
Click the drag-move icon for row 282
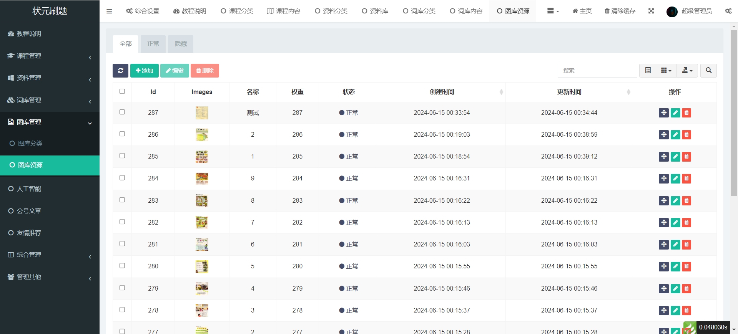[664, 223]
